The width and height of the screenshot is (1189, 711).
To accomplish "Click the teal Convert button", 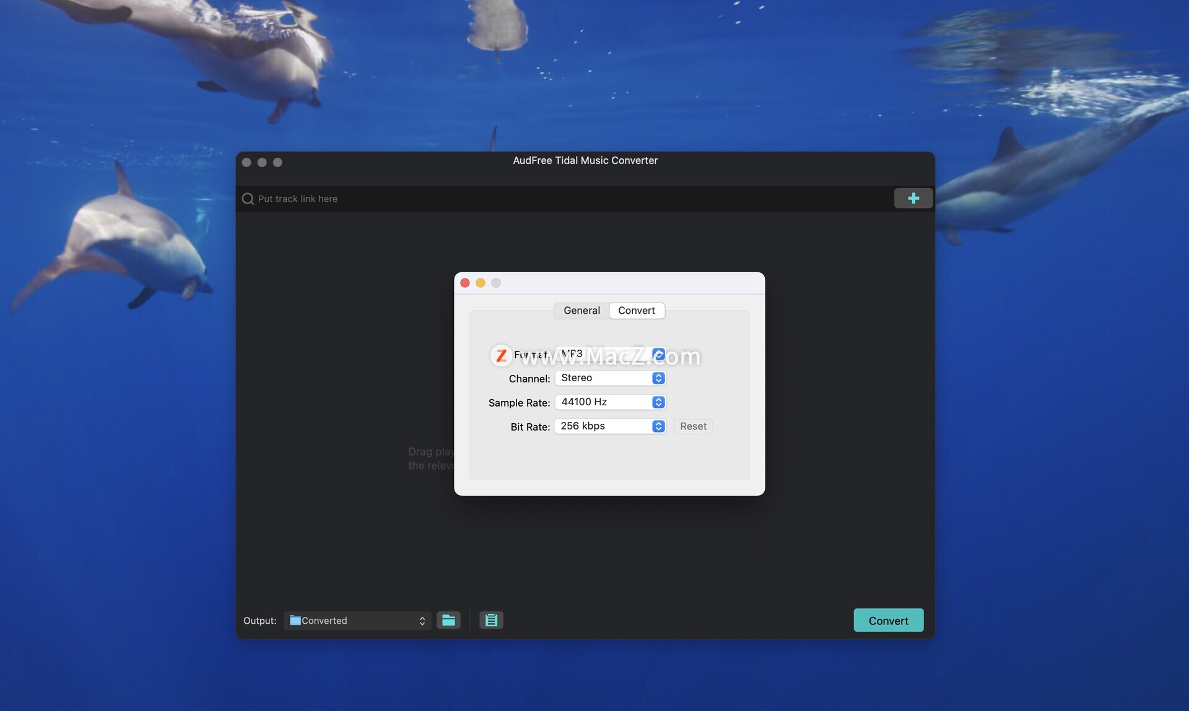I will click(x=888, y=620).
